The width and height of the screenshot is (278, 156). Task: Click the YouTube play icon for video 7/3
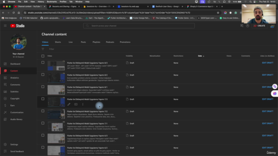[76, 104]
